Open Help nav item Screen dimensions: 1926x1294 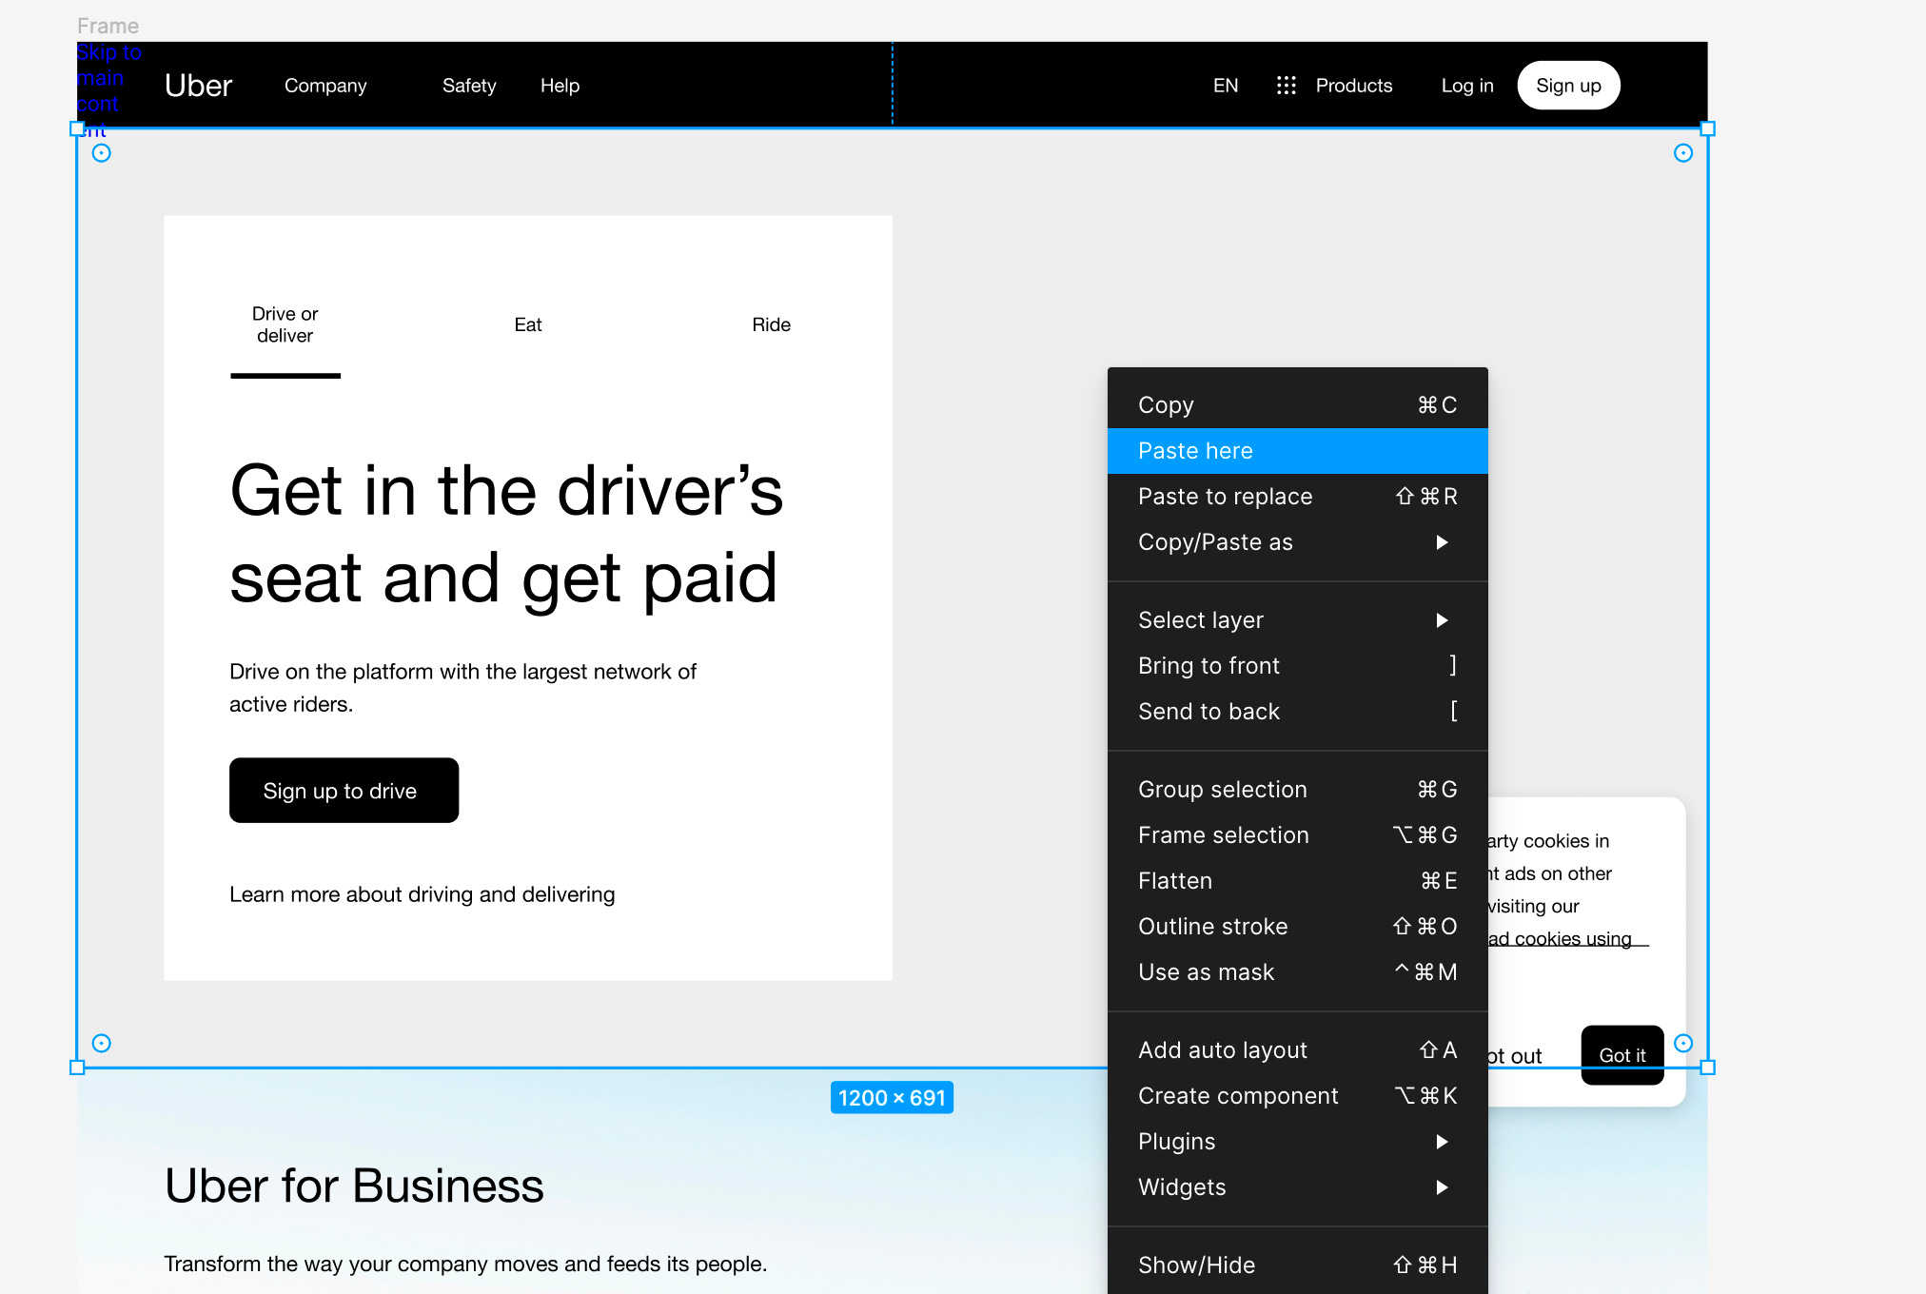(560, 86)
